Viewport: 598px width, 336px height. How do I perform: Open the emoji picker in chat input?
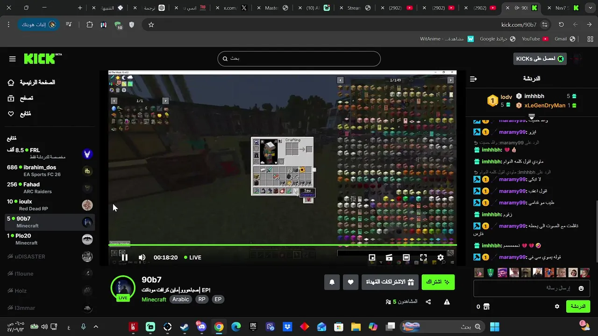pyautogui.click(x=581, y=288)
